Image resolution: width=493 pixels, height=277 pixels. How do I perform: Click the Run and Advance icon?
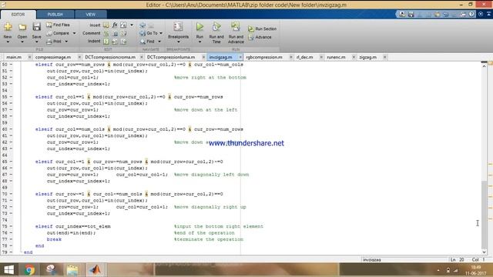click(236, 26)
